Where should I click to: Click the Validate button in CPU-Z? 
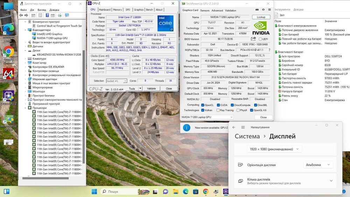(151, 89)
